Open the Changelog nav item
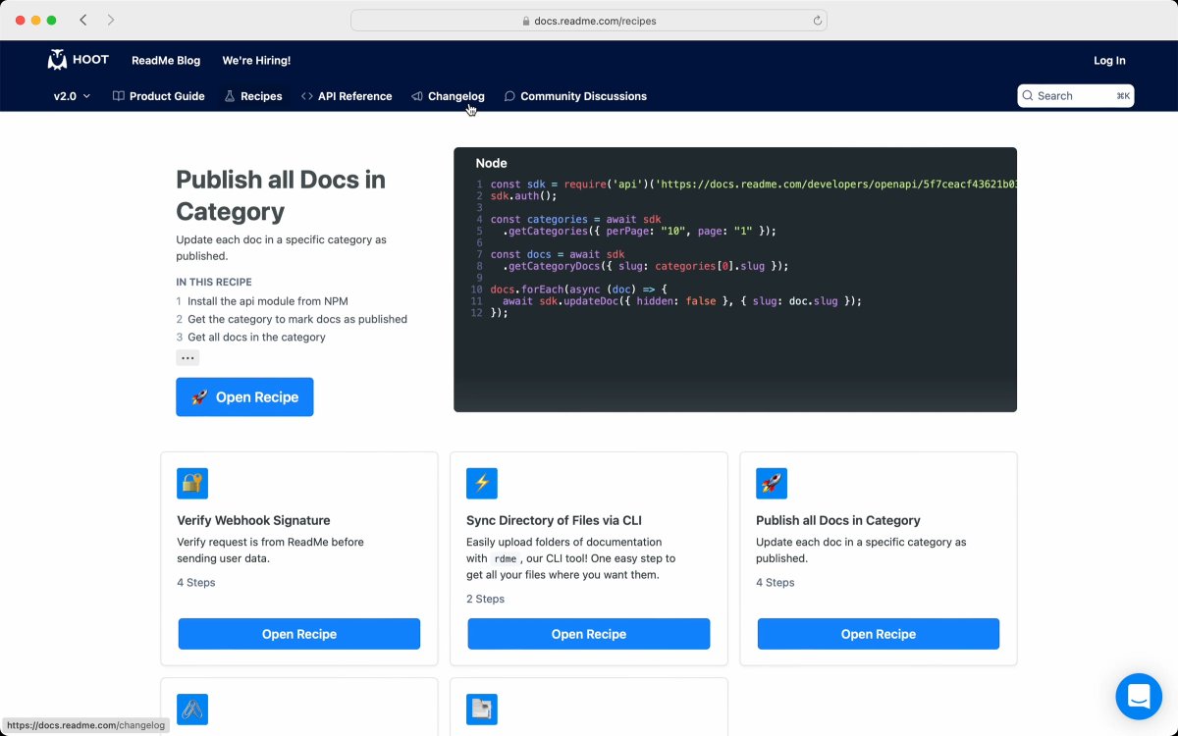The height and width of the screenshot is (736, 1178). tap(448, 96)
